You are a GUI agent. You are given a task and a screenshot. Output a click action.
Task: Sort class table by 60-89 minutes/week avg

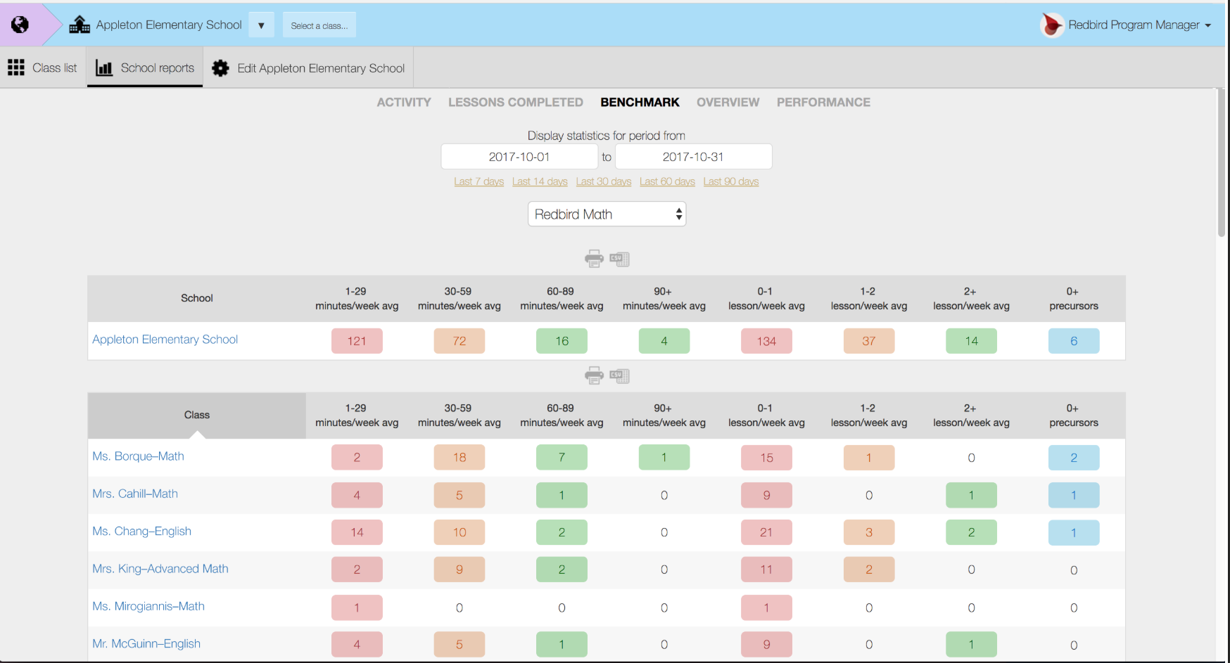(x=562, y=416)
